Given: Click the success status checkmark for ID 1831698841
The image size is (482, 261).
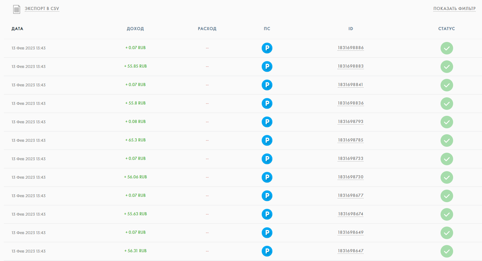Looking at the screenshot, I should [x=447, y=85].
